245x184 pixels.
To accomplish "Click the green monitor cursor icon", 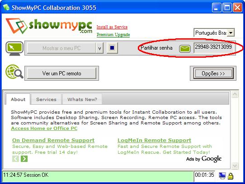I will click(x=14, y=49).
